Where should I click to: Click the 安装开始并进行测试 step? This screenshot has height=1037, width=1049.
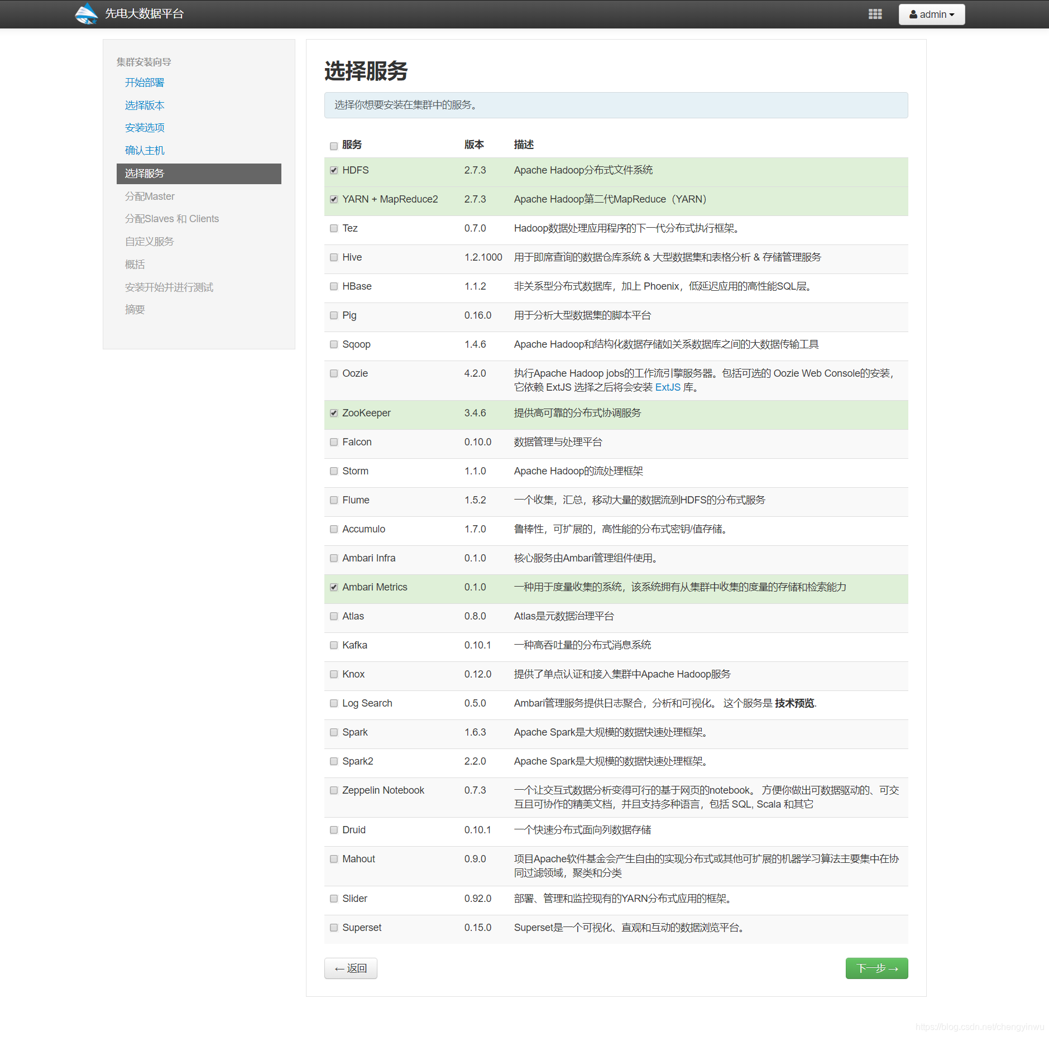(169, 287)
